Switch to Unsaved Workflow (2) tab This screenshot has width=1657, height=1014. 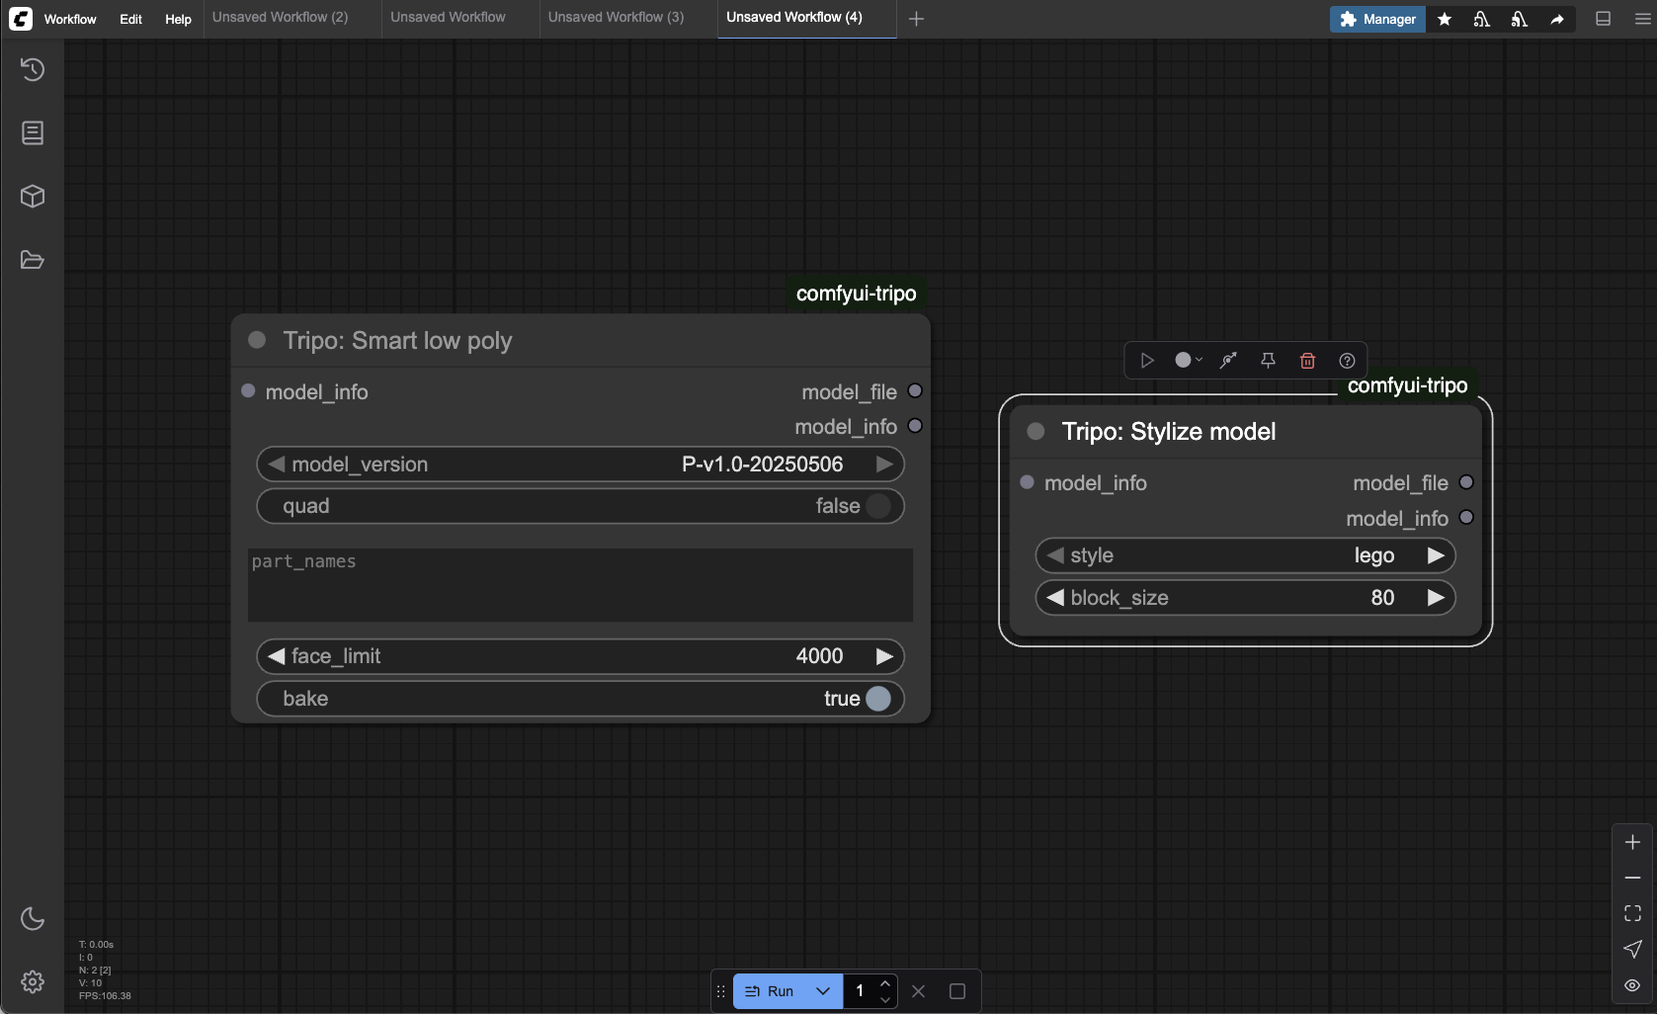[x=281, y=18]
